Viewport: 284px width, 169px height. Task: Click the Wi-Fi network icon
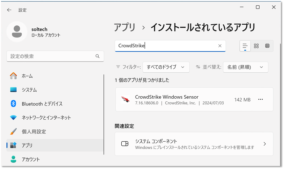[x=14, y=118]
